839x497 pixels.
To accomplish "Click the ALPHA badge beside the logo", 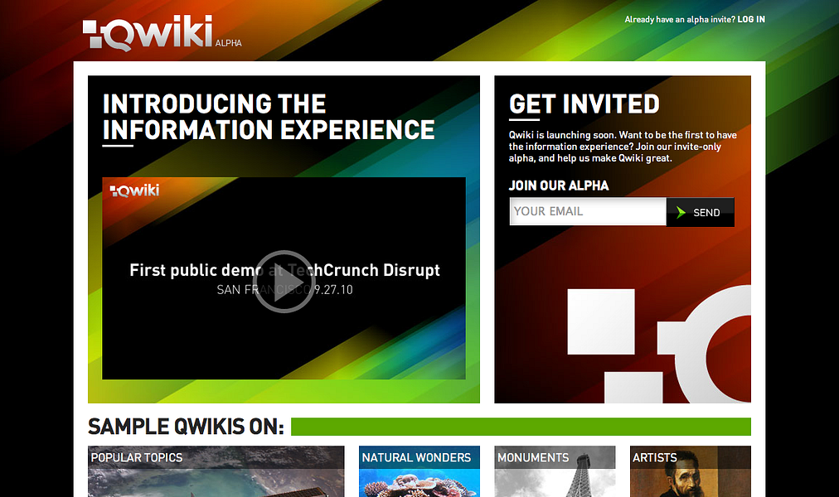I will [230, 41].
